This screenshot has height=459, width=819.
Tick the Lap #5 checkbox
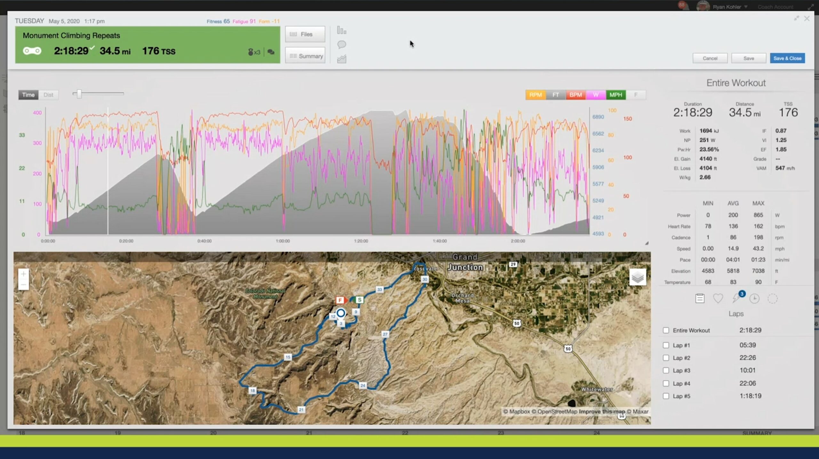pos(666,396)
